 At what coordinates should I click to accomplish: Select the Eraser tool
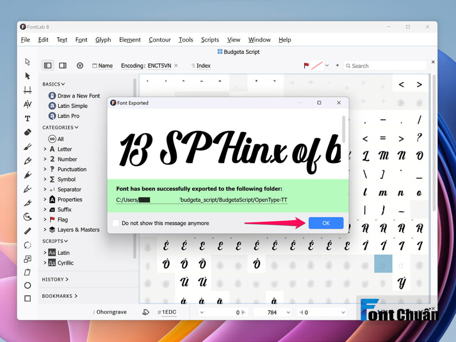28,132
